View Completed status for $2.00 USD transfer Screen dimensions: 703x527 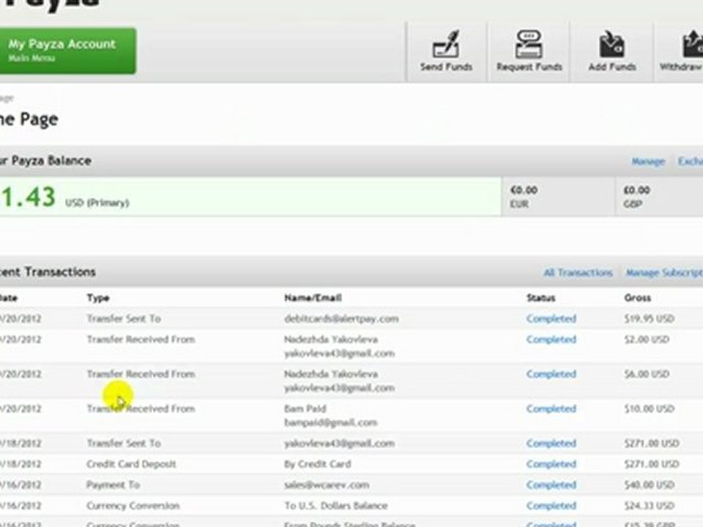(551, 339)
